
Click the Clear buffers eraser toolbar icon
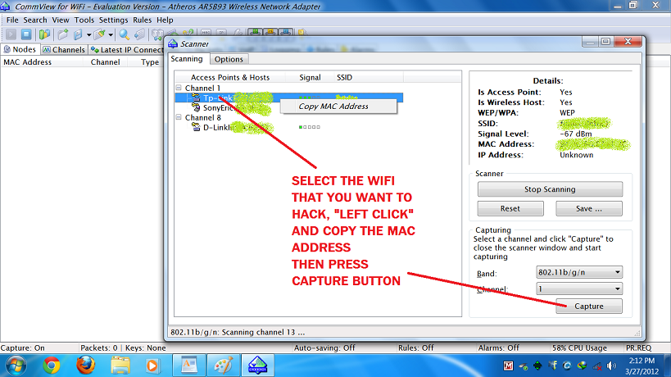99,34
